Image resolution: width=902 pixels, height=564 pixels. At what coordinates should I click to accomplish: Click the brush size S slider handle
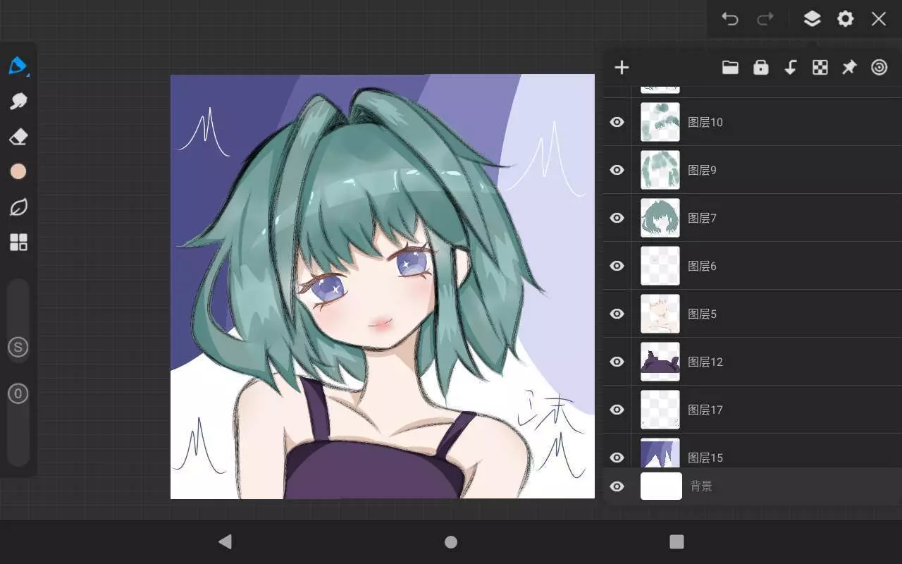click(x=18, y=347)
